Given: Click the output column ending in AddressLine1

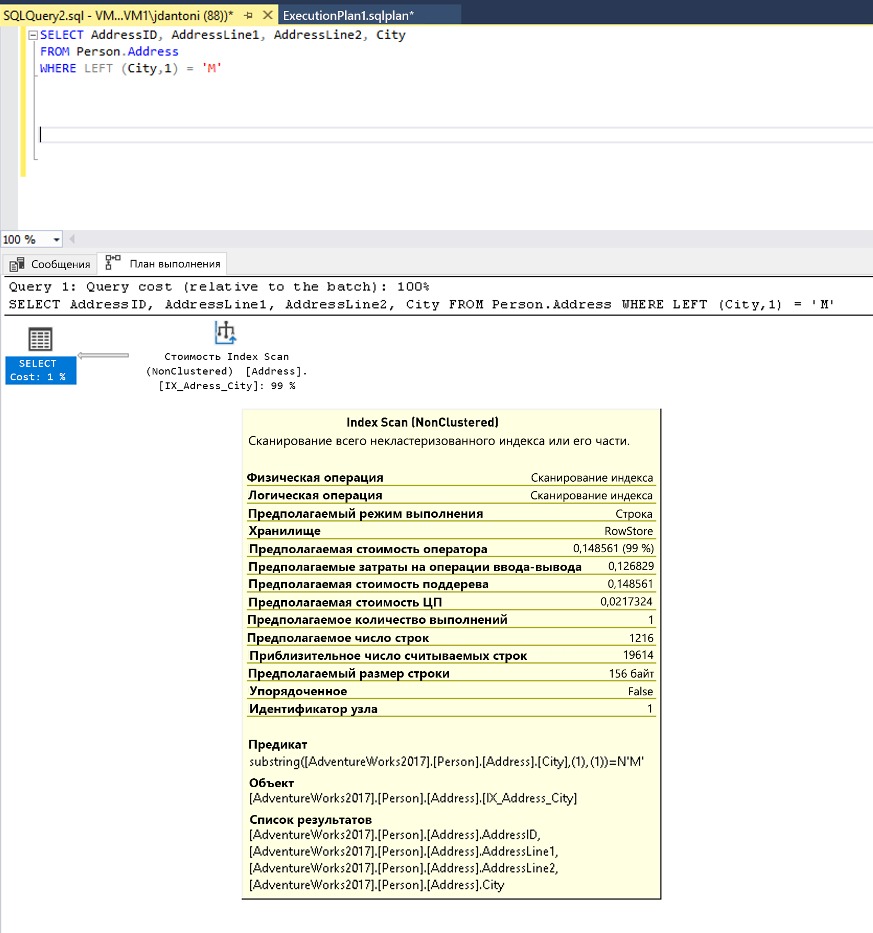Looking at the screenshot, I should pyautogui.click(x=404, y=852).
